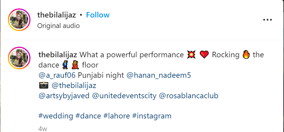Go to the @unitedeventscity profile
The image size is (284, 132).
click(x=124, y=96)
